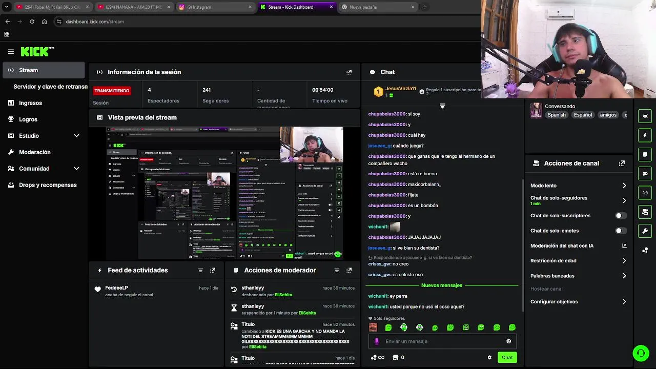Image resolution: width=656 pixels, height=369 pixels.
Task: Click the channel actions icon in right sidebar
Action: click(x=645, y=212)
